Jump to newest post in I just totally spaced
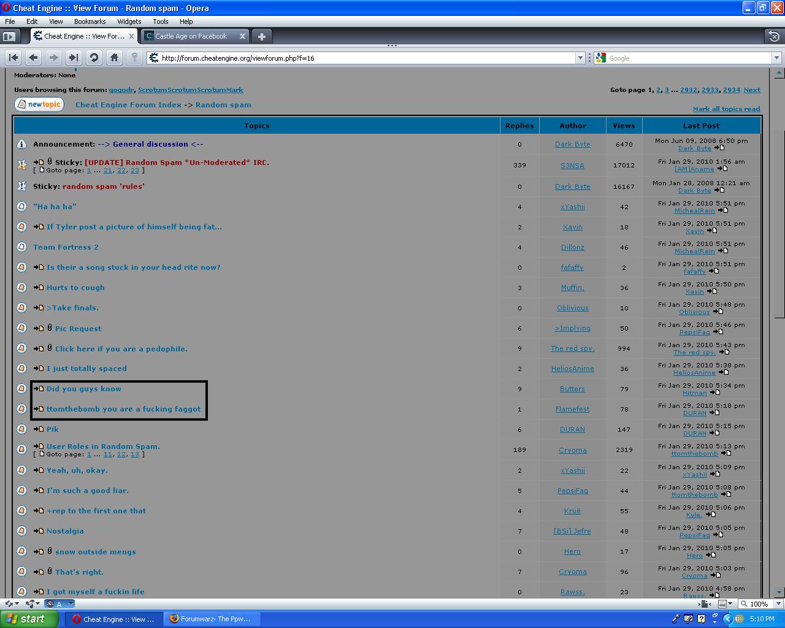This screenshot has width=785, height=628. [39, 369]
